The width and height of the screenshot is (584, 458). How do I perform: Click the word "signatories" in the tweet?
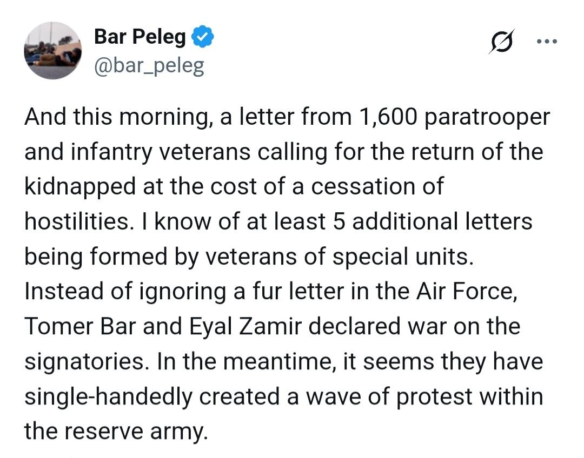click(x=85, y=360)
